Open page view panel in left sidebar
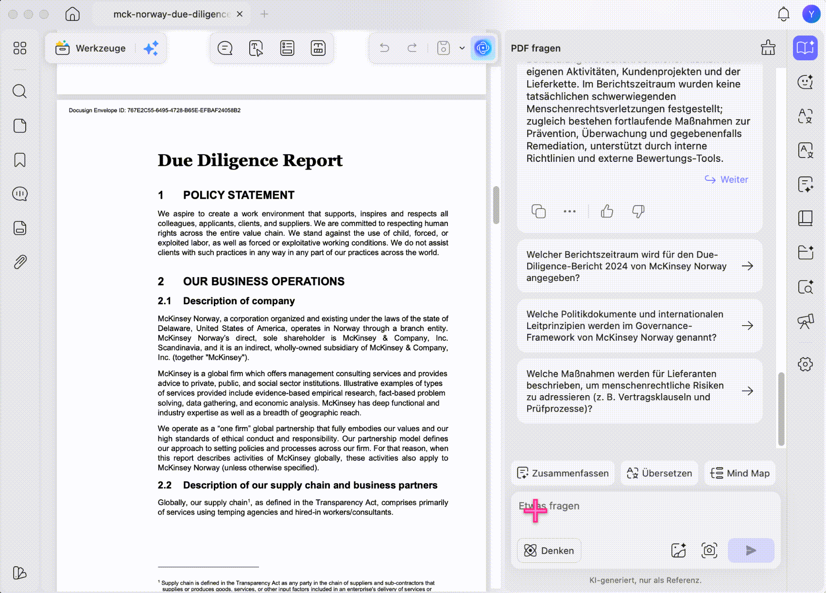This screenshot has width=826, height=593. 20,126
